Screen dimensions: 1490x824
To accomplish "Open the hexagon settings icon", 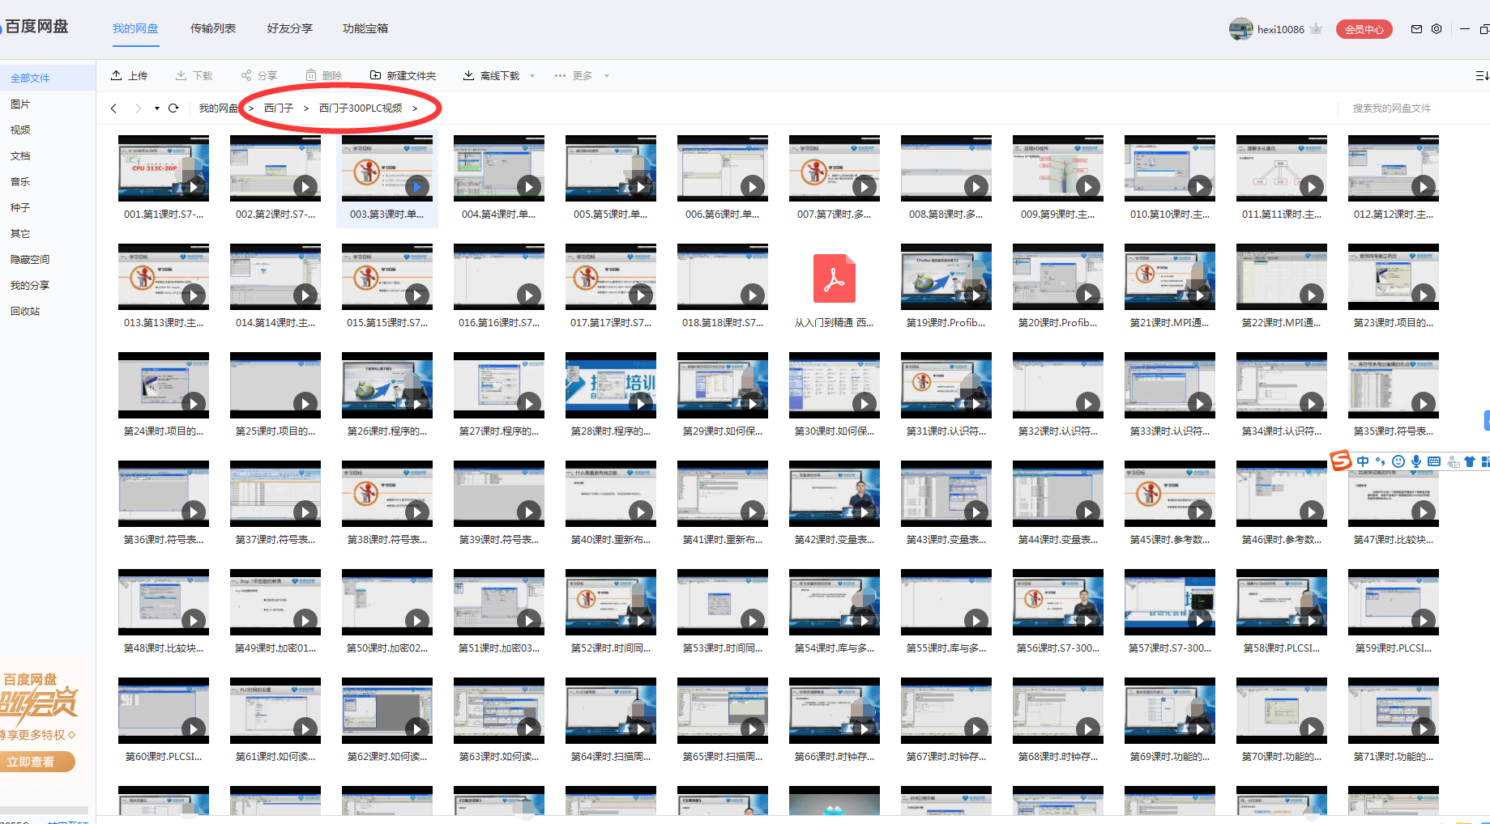I will 1437,29.
